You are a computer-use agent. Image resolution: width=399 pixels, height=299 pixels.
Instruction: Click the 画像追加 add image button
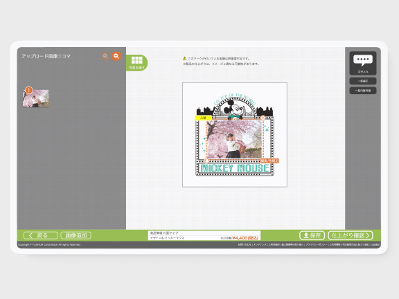coord(76,235)
